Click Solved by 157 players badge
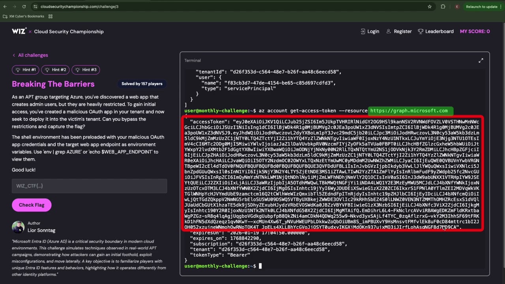The image size is (505, 284). (x=142, y=84)
